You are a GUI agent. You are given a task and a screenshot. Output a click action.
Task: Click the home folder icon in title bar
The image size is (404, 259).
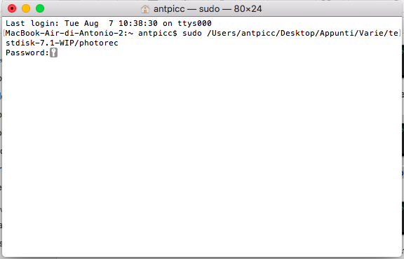coord(145,9)
